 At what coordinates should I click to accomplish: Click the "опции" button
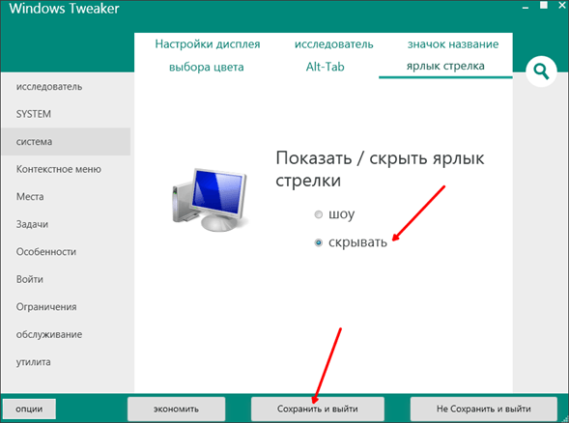tap(29, 409)
